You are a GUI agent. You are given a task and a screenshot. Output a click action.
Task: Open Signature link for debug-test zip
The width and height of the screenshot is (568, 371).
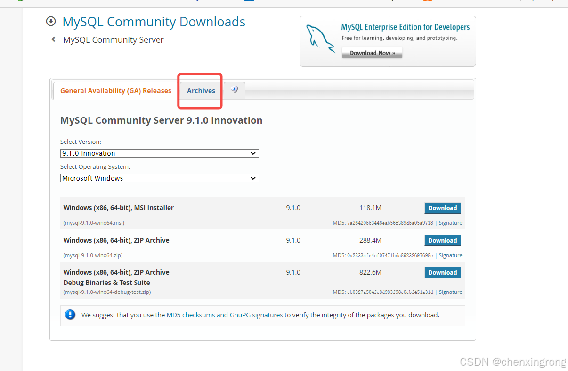pyautogui.click(x=450, y=292)
